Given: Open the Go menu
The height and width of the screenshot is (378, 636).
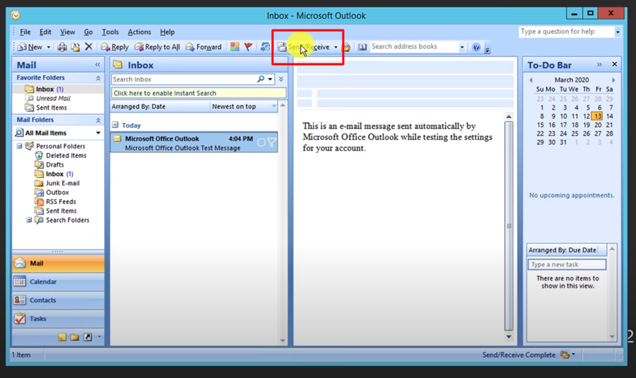Looking at the screenshot, I should (88, 32).
